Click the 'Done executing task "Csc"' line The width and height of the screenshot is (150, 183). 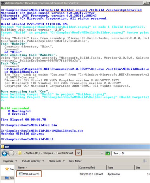tap(25, 92)
